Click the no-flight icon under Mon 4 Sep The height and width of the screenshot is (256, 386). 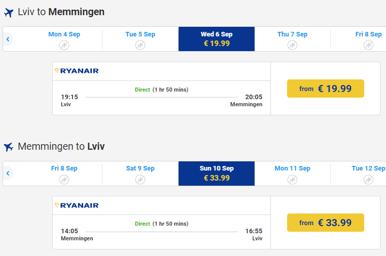(x=64, y=45)
